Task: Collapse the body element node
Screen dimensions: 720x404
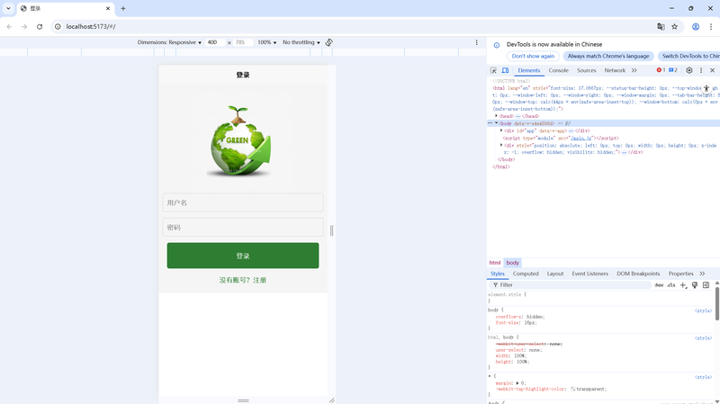Action: pos(497,123)
